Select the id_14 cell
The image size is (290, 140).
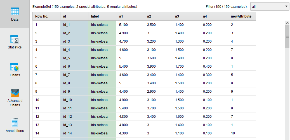[x=74, y=133]
